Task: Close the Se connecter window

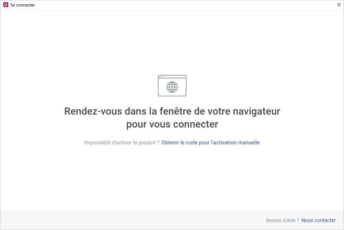Action: [x=339, y=5]
